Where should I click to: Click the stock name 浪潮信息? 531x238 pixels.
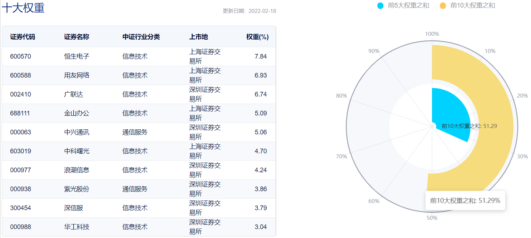[x=76, y=170]
